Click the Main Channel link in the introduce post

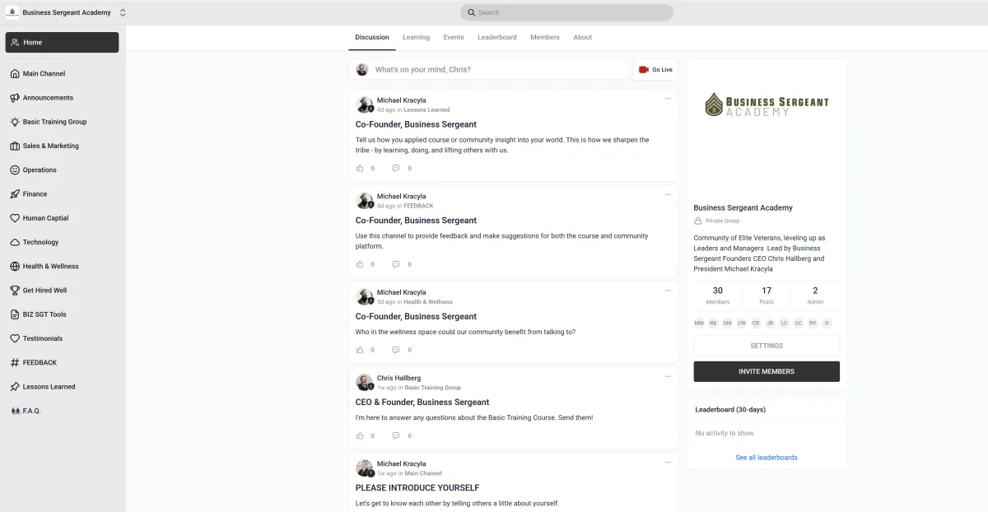(x=423, y=473)
